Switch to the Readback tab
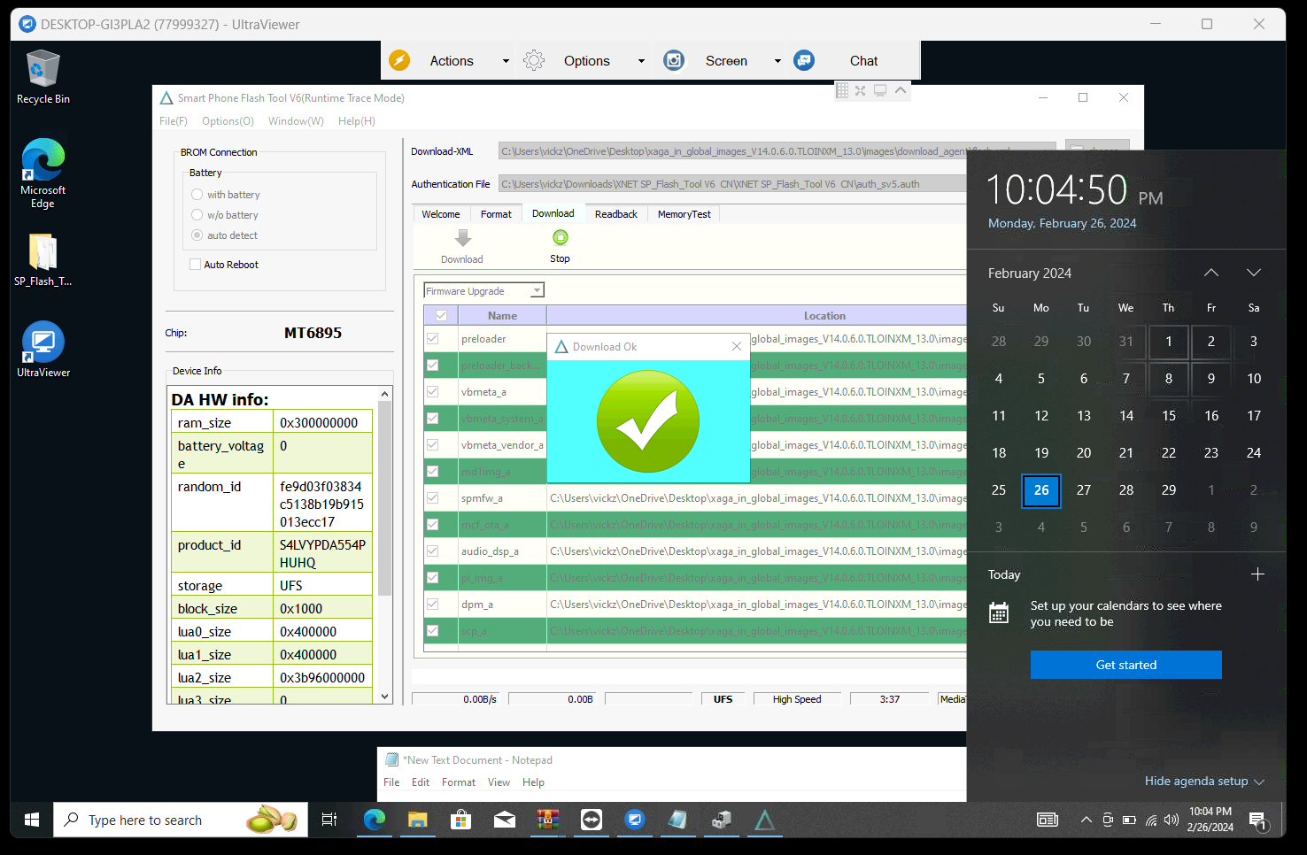Viewport: 1307px width, 855px height. pos(616,214)
